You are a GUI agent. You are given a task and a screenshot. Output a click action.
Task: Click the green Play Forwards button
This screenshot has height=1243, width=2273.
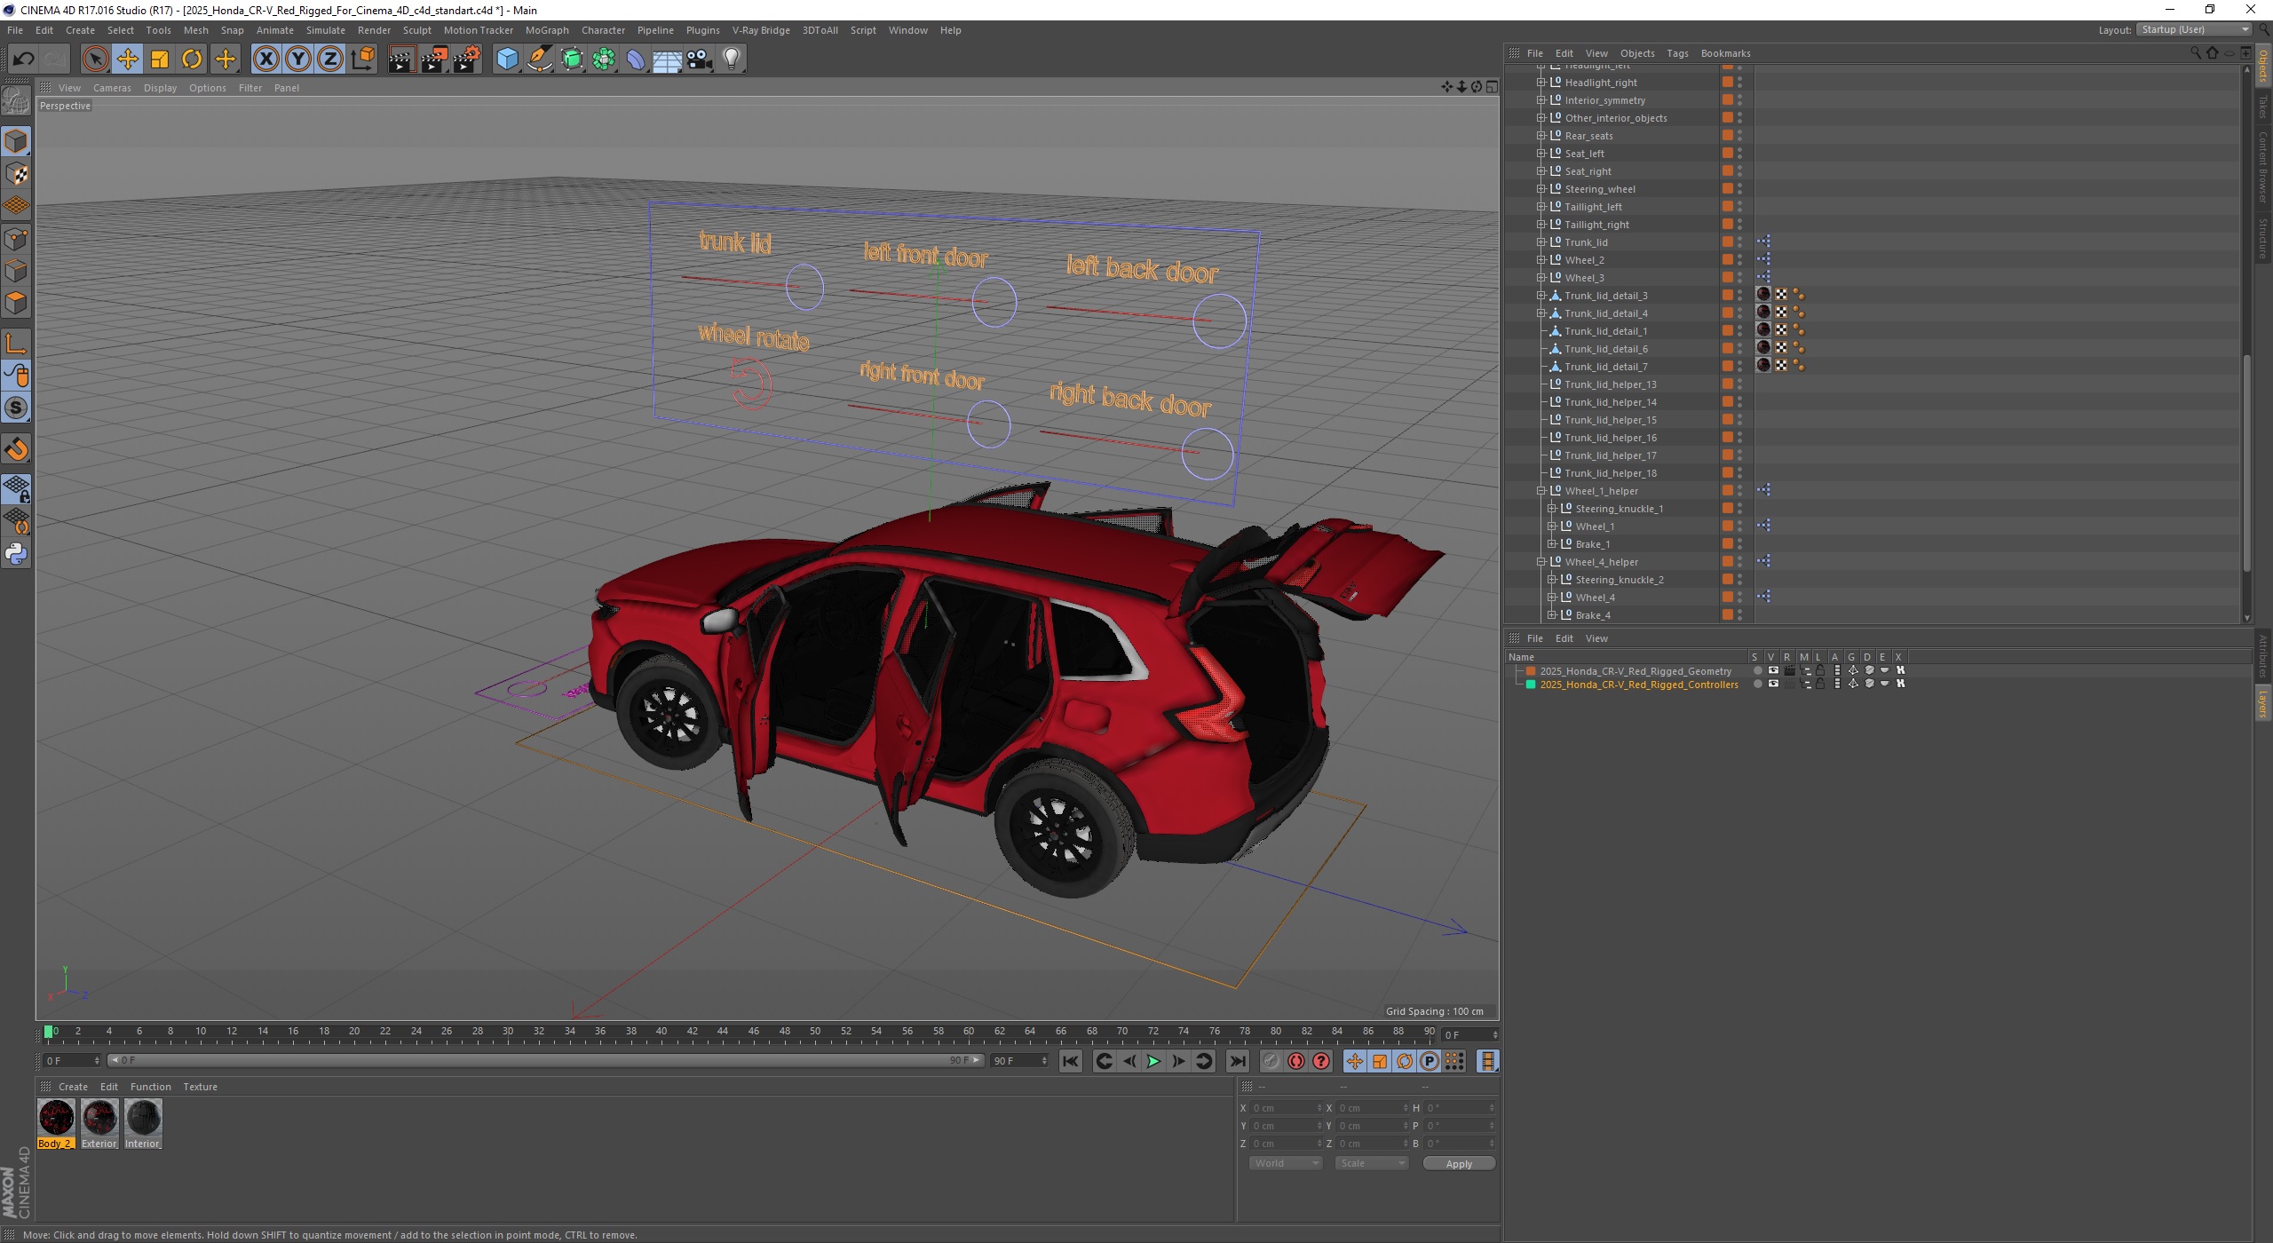coord(1153,1061)
